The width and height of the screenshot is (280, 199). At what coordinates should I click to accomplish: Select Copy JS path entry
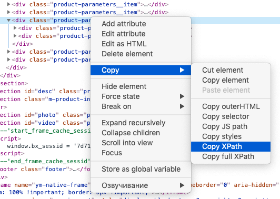click(231, 126)
